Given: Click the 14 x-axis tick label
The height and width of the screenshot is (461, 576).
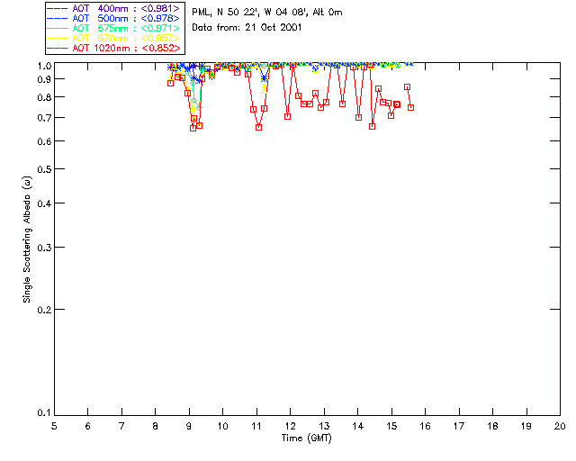Looking at the screenshot, I should [x=358, y=426].
